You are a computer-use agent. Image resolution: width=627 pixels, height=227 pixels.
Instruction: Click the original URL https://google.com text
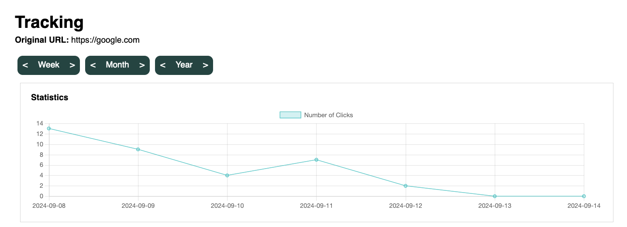pyautogui.click(x=105, y=40)
